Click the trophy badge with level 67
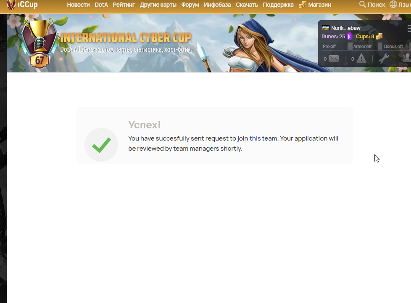This screenshot has height=303, width=411. coord(40,43)
